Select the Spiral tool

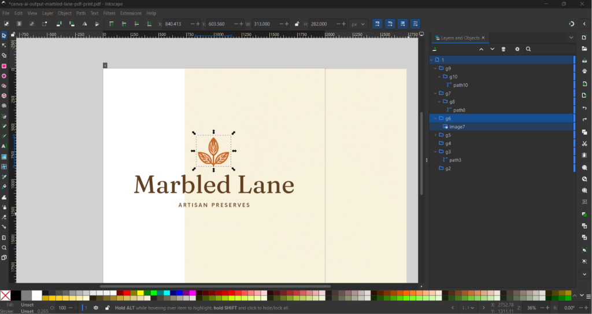point(4,106)
